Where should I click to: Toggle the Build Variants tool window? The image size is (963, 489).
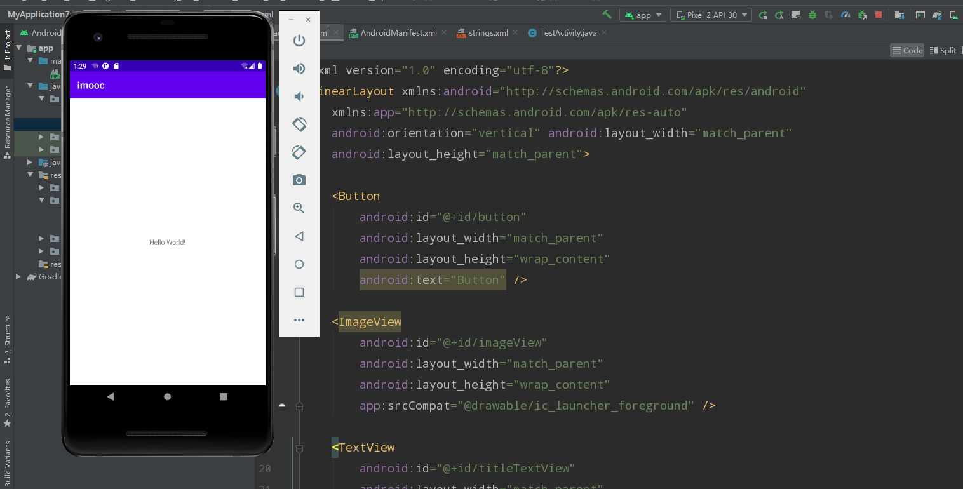(7, 464)
